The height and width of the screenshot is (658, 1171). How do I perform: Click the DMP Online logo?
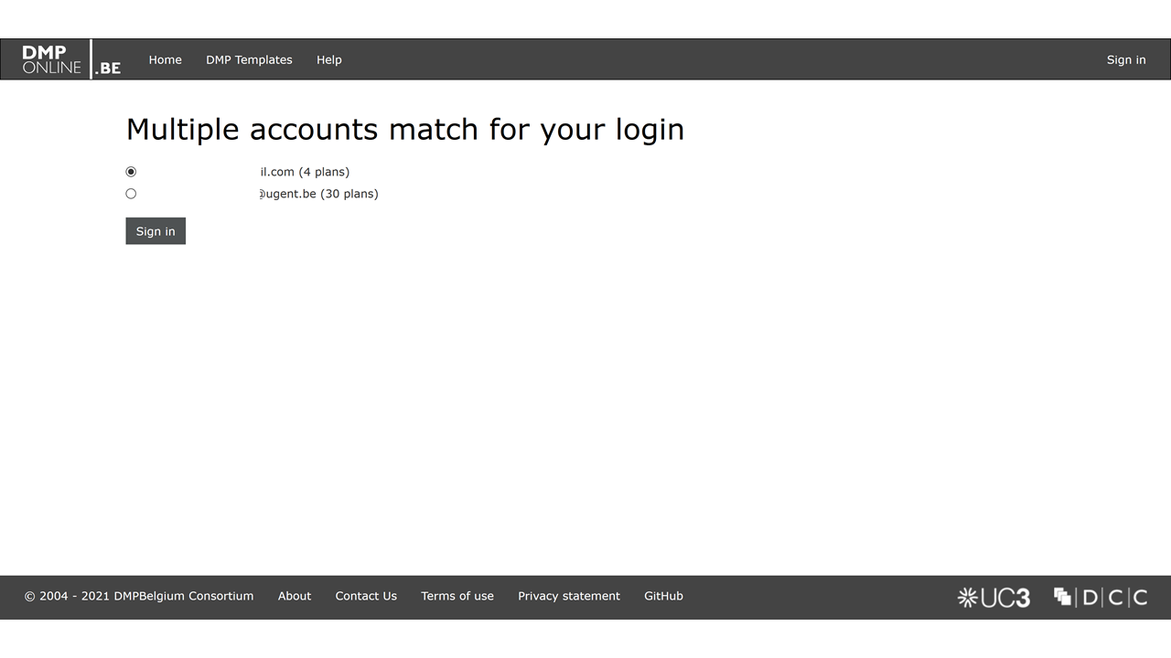[x=52, y=59]
